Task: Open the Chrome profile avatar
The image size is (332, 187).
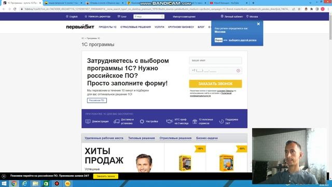Action: click(323, 9)
